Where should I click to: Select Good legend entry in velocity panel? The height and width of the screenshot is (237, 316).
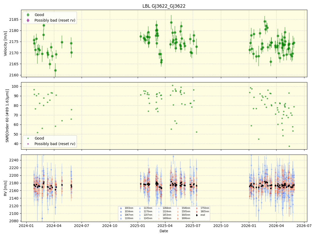39,15
